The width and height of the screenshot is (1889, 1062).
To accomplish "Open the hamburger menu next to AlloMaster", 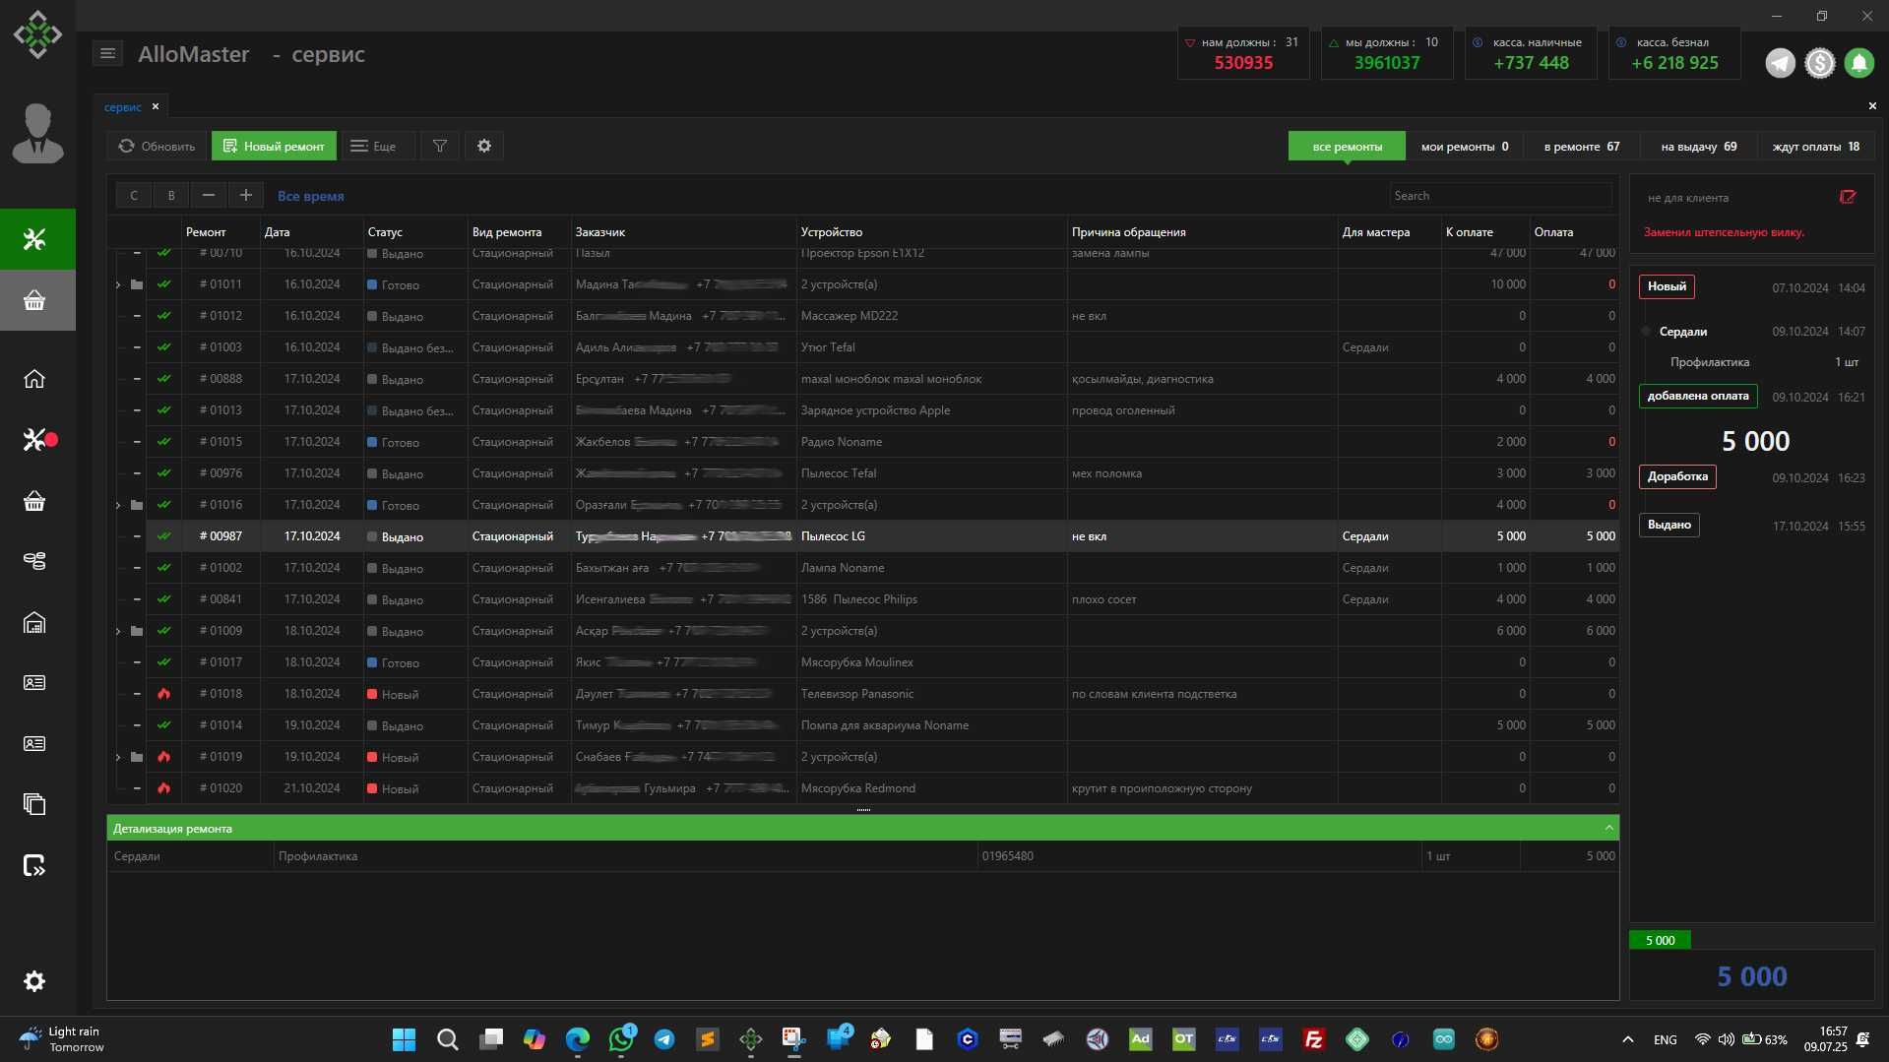I will (x=108, y=54).
